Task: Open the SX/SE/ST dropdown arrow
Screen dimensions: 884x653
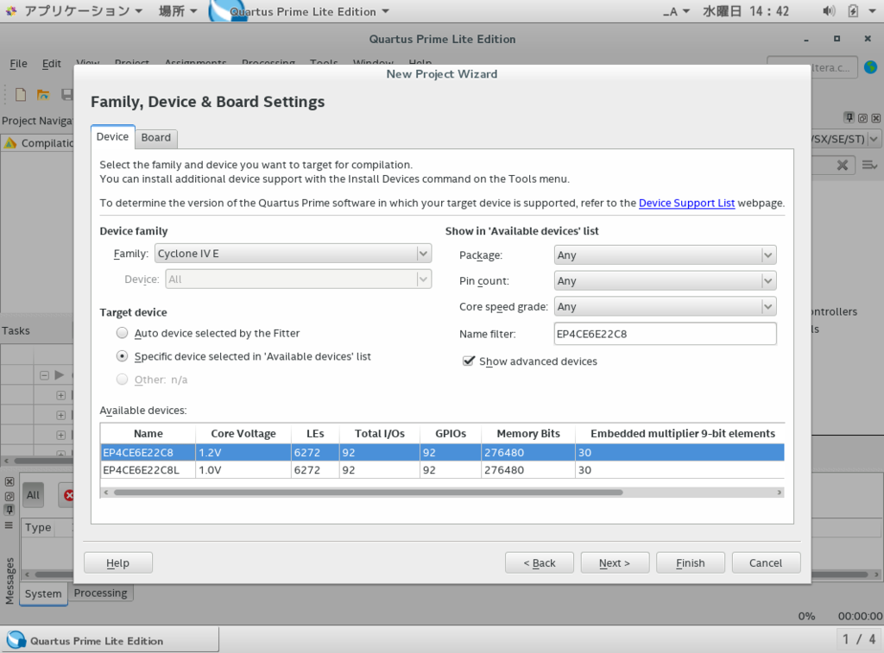Action: coord(874,139)
